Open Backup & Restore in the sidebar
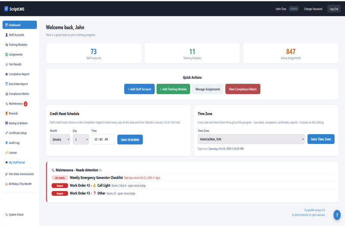Image resolution: width=345 pixels, height=226 pixels. (x=19, y=123)
